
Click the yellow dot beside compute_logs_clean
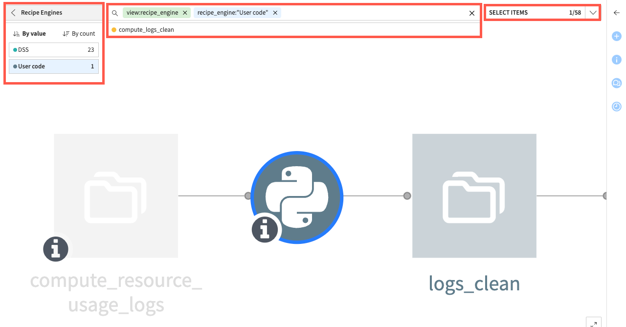coord(114,30)
